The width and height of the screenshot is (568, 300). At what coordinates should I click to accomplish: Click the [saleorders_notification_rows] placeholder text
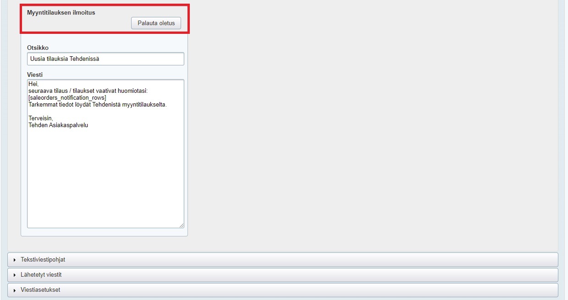coord(67,98)
